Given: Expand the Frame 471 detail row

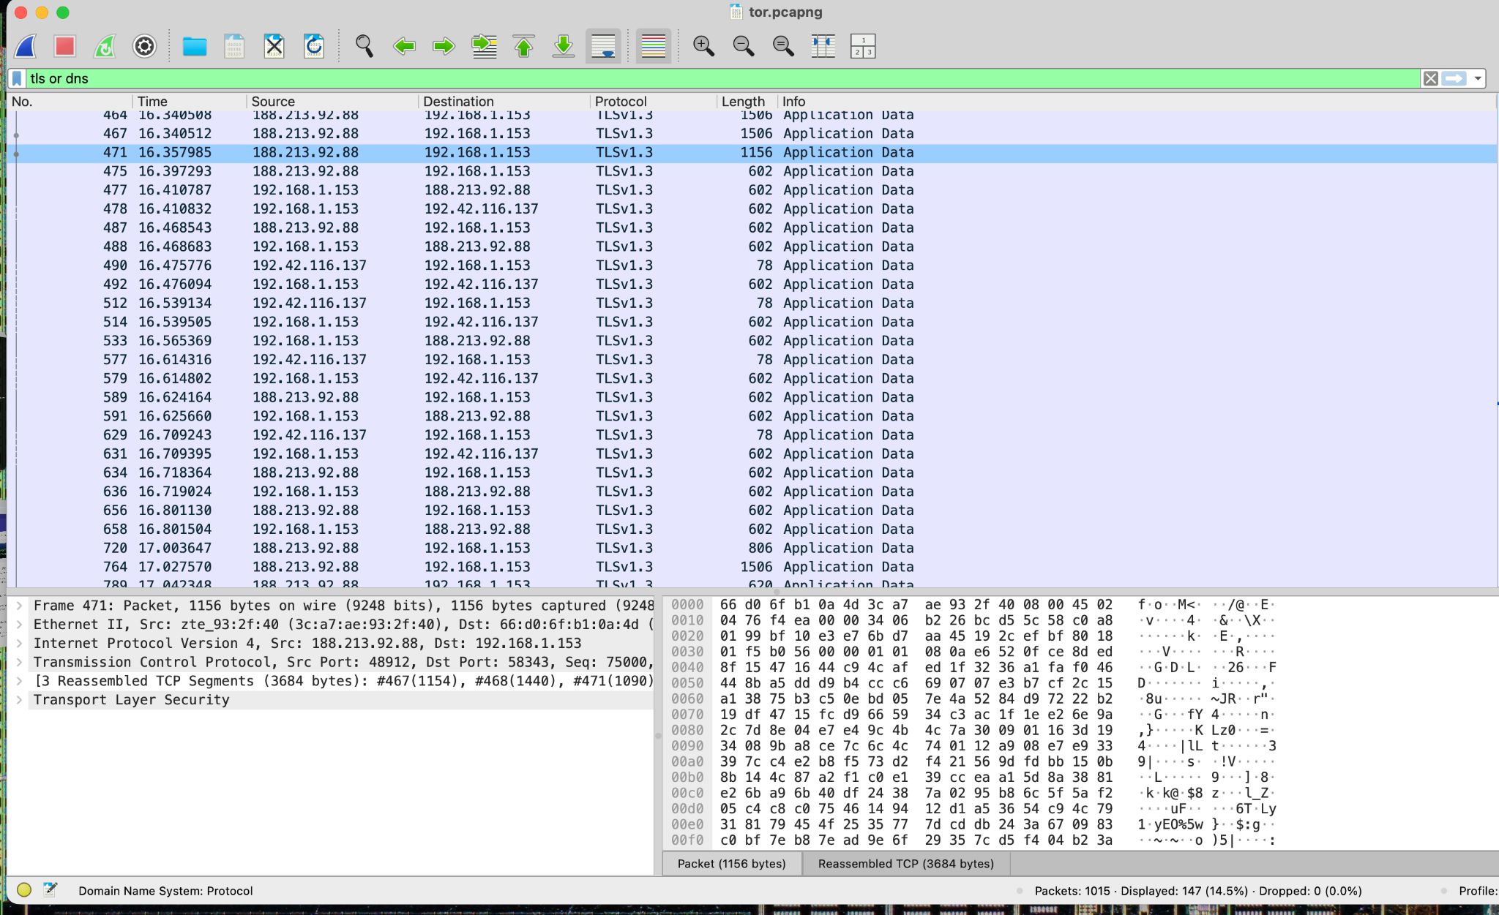Looking at the screenshot, I should (19, 606).
